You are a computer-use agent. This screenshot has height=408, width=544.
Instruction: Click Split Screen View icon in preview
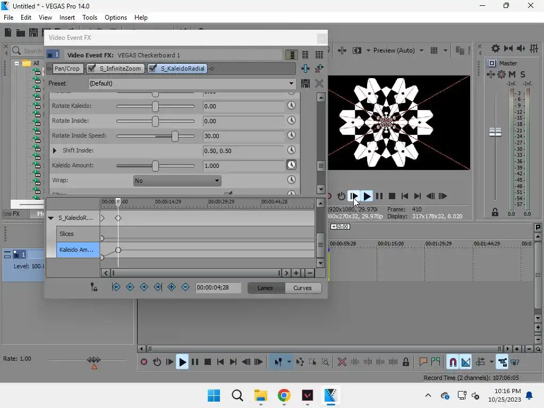click(356, 50)
